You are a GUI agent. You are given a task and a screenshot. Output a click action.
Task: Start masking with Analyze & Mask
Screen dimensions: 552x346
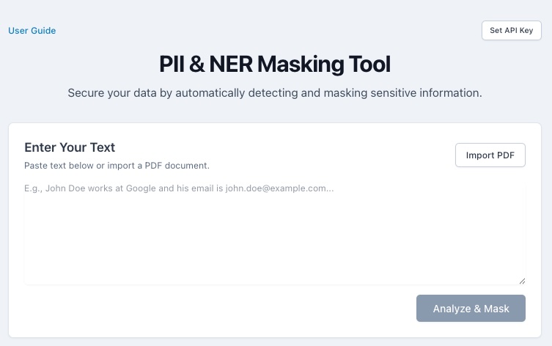pyautogui.click(x=471, y=309)
